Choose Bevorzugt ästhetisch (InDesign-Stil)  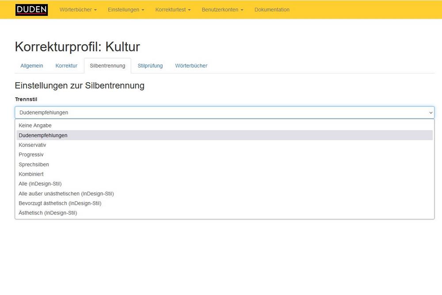[225, 203]
